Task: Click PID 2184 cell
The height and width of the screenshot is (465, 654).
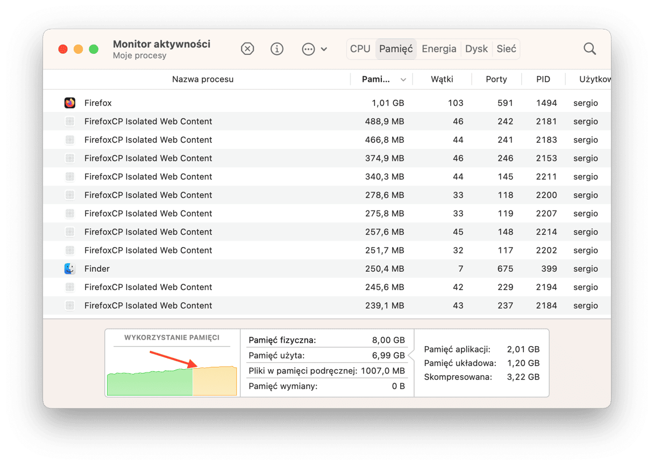Action: click(546, 305)
